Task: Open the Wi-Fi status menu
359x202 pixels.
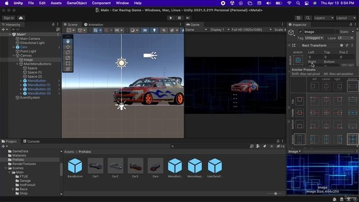Action: coord(289,3)
